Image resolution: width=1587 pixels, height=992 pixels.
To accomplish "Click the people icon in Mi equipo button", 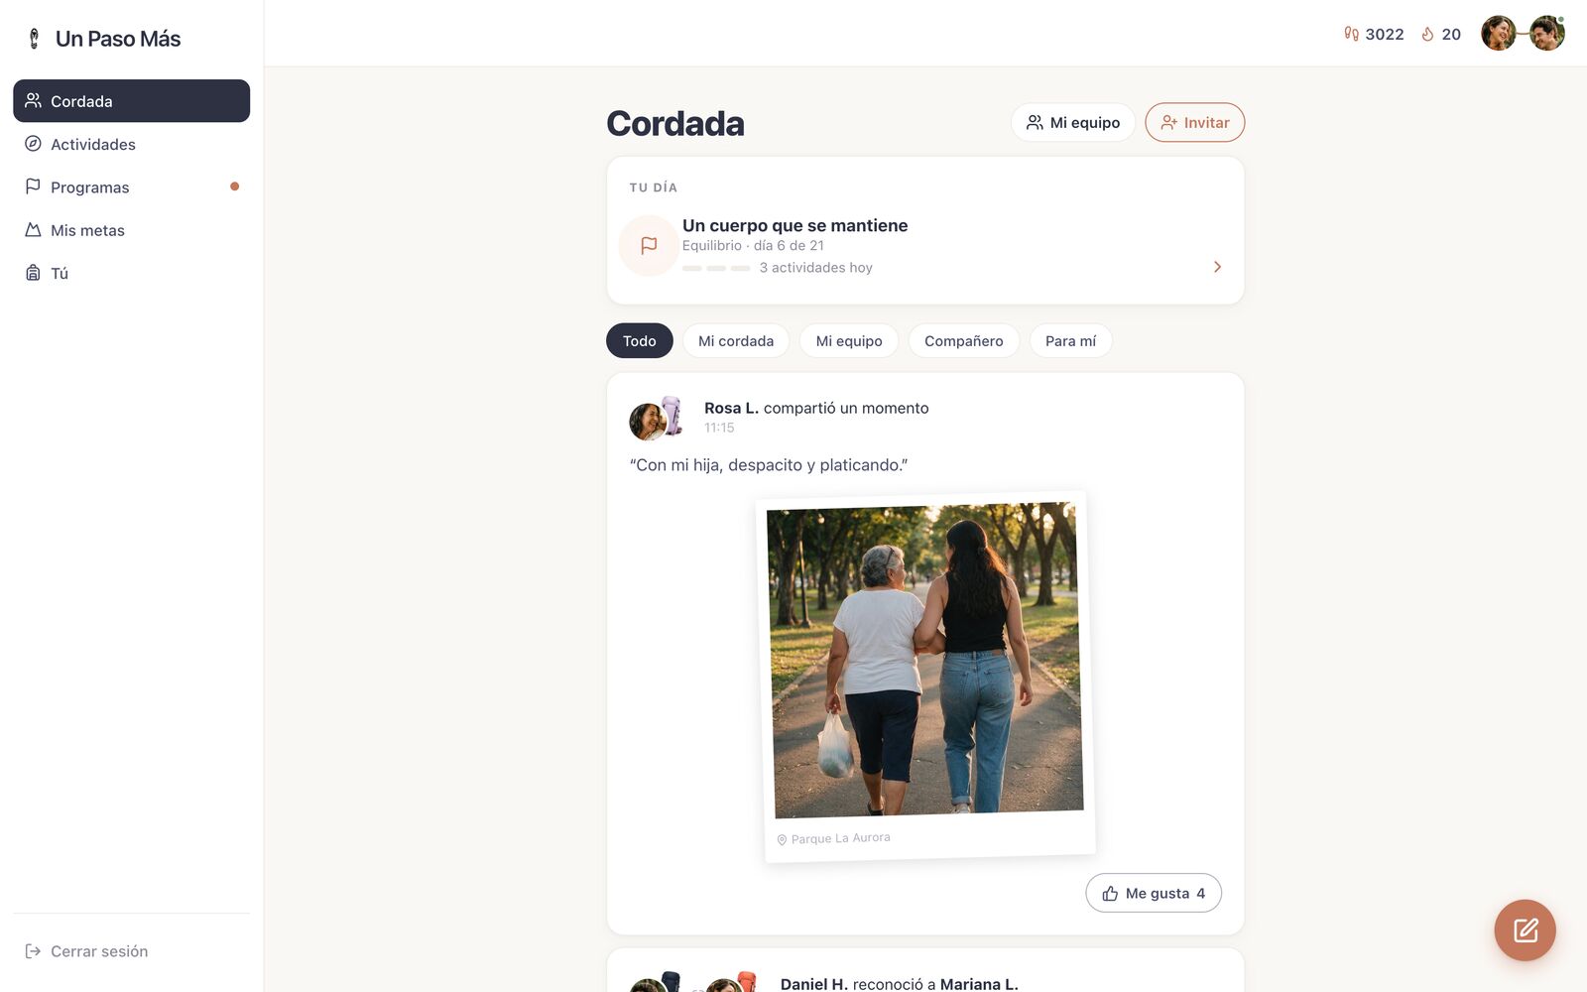I will point(1035,122).
